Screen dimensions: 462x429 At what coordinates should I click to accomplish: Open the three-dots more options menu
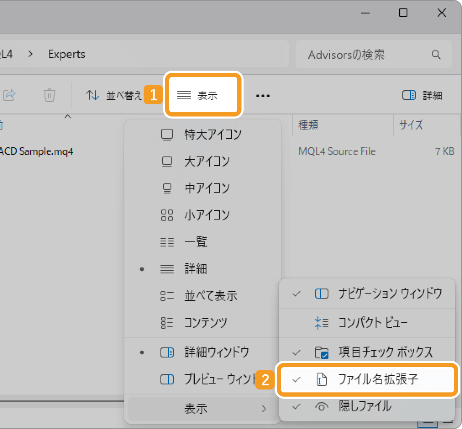[x=262, y=95]
